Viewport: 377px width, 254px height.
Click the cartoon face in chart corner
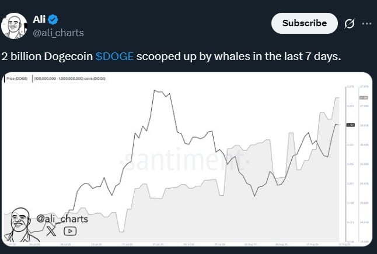20,224
